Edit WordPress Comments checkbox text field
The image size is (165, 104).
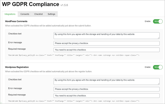pyautogui.click(x=106, y=36)
